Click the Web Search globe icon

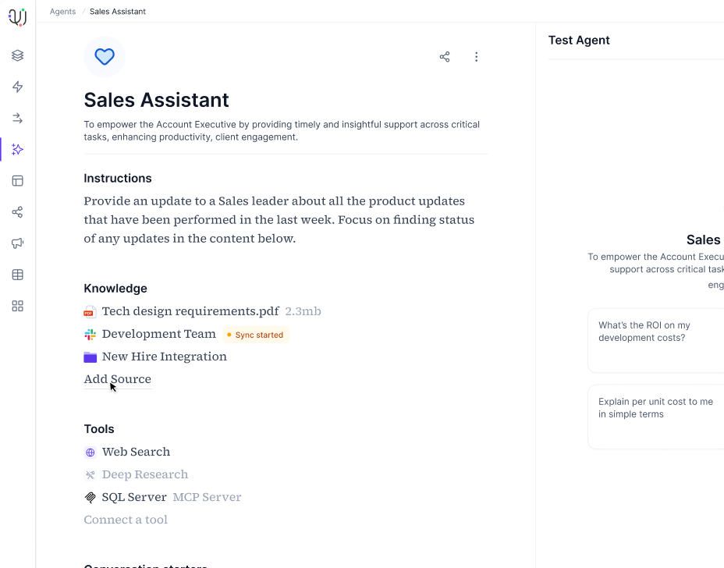pyautogui.click(x=90, y=452)
